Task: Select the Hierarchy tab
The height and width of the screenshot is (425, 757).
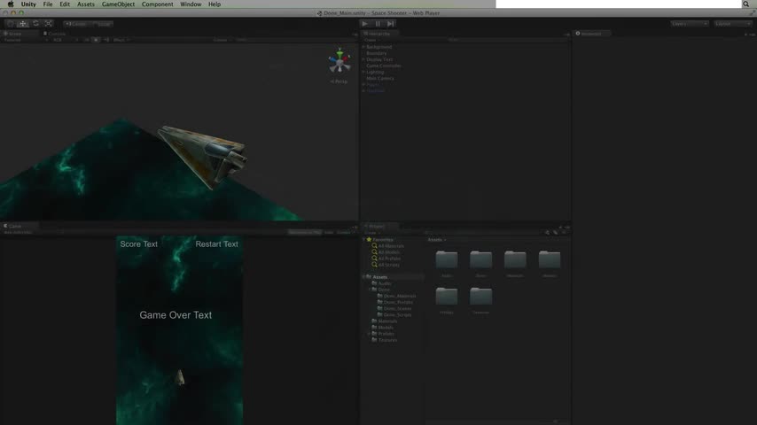Action: pos(379,34)
